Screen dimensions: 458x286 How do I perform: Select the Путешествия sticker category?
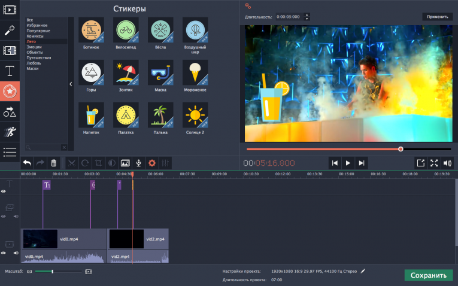pos(38,57)
